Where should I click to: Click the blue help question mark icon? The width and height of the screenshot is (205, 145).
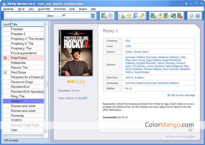[198, 15]
